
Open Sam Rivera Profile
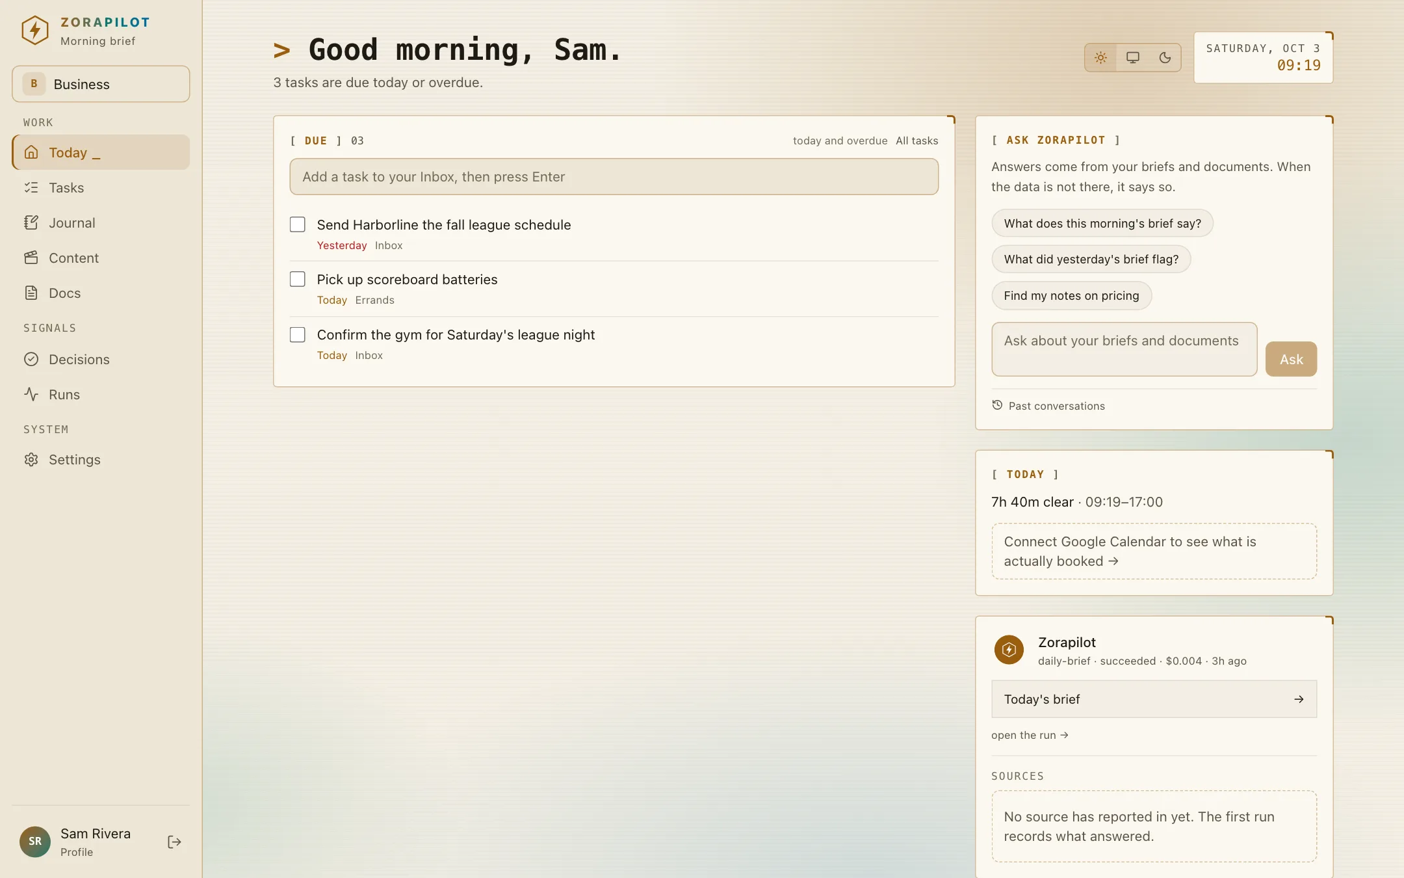tap(96, 842)
